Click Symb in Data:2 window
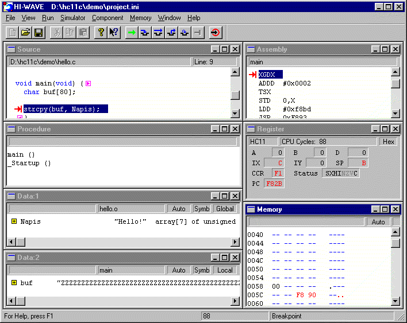Viewport: 407px width, 323px height. pos(202,270)
